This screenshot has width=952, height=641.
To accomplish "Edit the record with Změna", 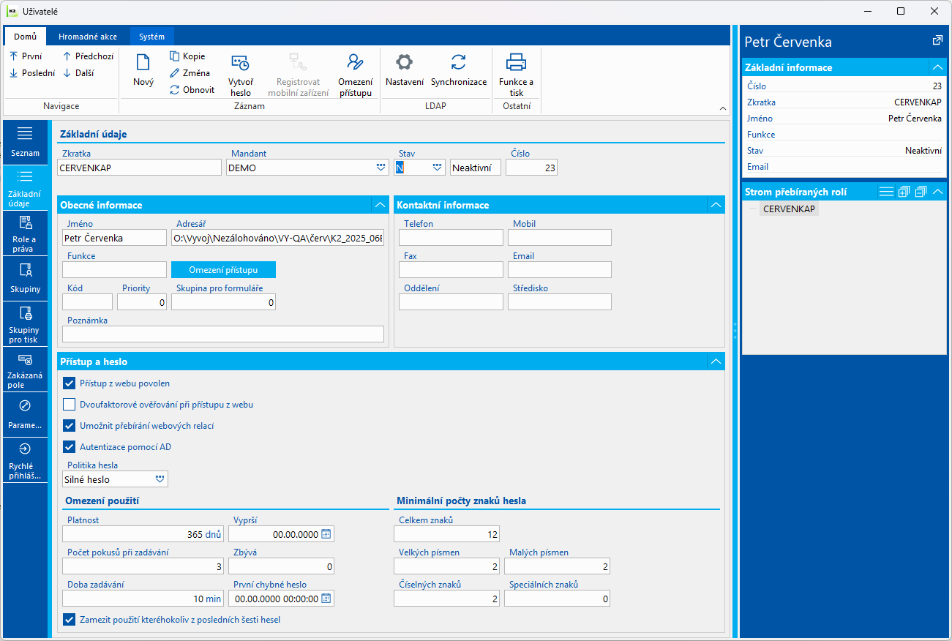I will [x=190, y=73].
